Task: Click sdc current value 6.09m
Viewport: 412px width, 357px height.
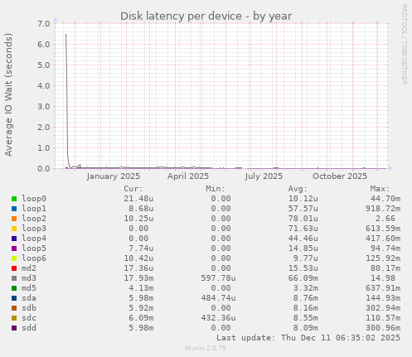Action: click(x=141, y=318)
